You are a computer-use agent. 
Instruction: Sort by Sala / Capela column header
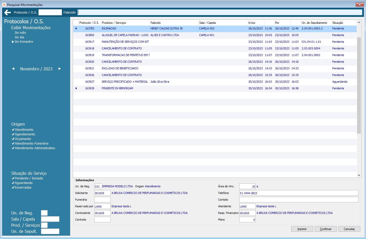point(223,23)
